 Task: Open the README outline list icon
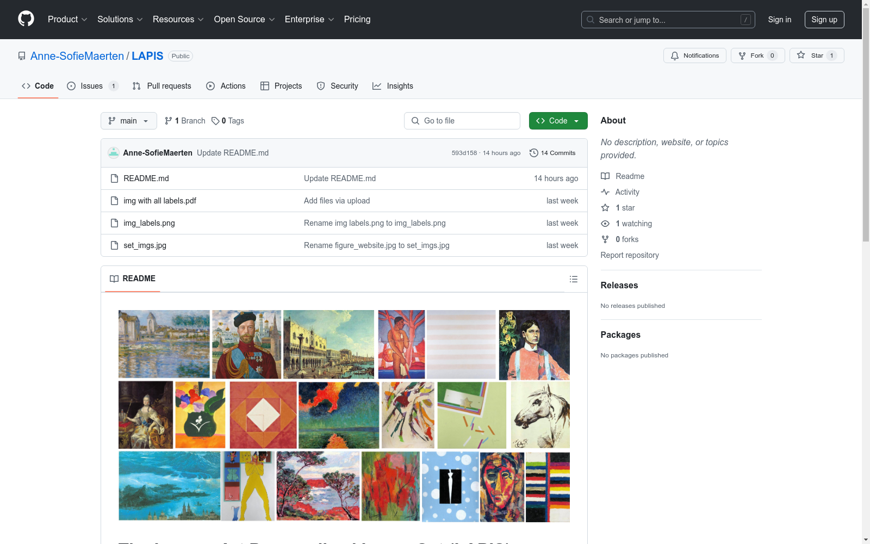(573, 279)
